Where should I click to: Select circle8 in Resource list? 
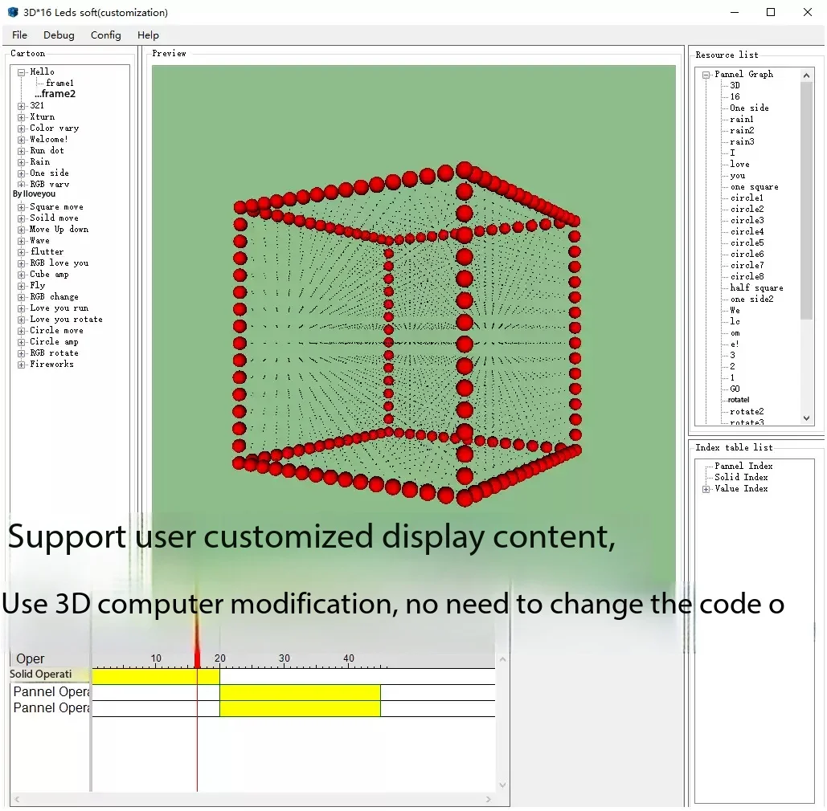tap(747, 276)
